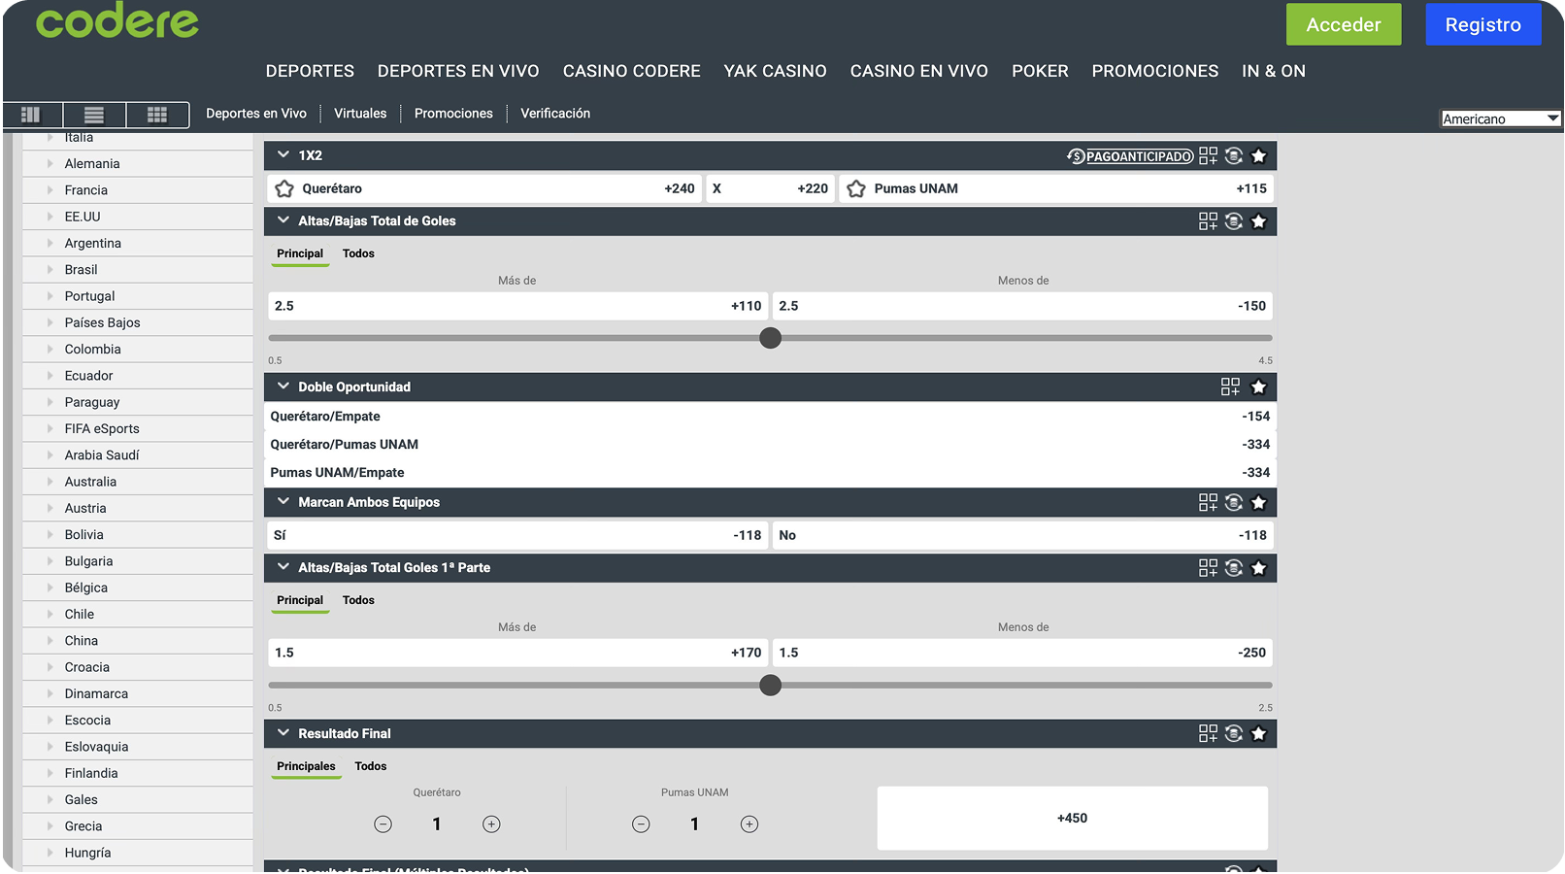Switch to Todos tab in Resultado Final
The width and height of the screenshot is (1565, 874).
click(x=371, y=766)
